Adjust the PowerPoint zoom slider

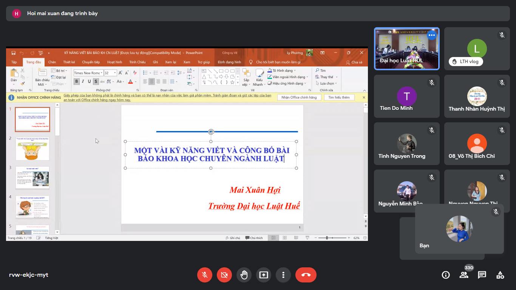tap(327, 238)
